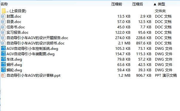Click the .. (上级目录) row label
The width and height of the screenshot is (180, 111).
point(16,11)
